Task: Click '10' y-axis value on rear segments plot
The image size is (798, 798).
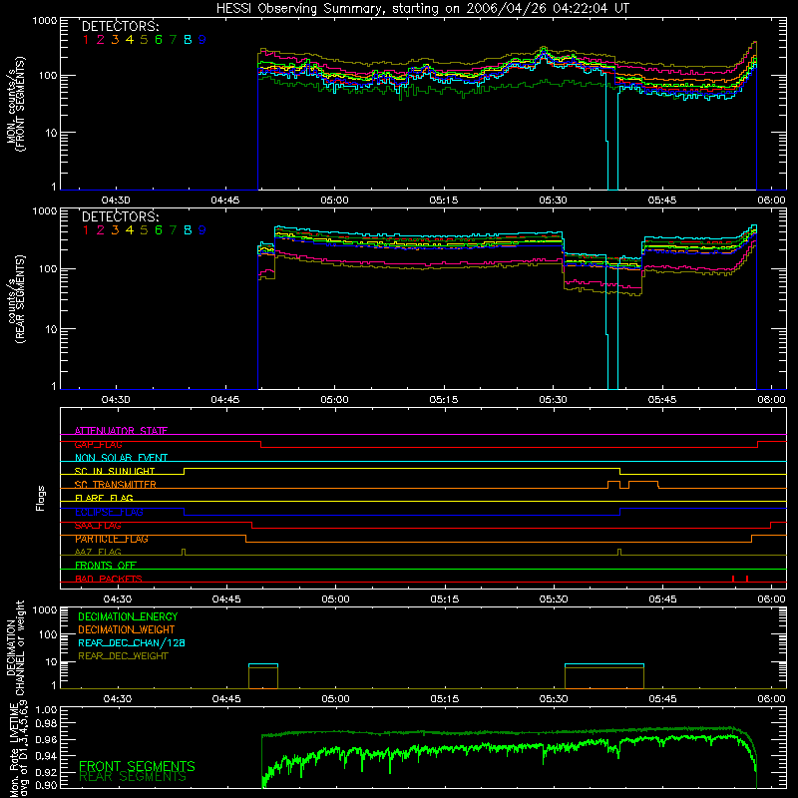Action: pos(51,329)
